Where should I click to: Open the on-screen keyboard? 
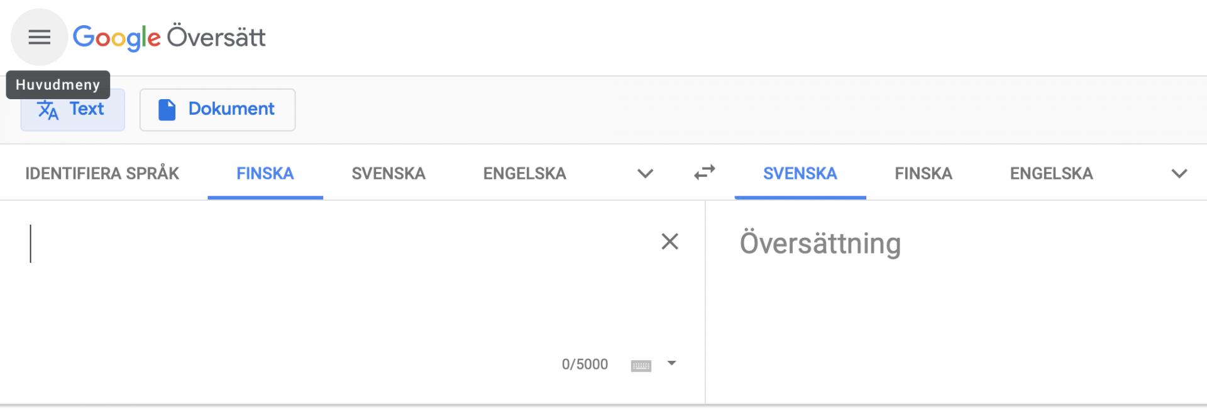(642, 364)
